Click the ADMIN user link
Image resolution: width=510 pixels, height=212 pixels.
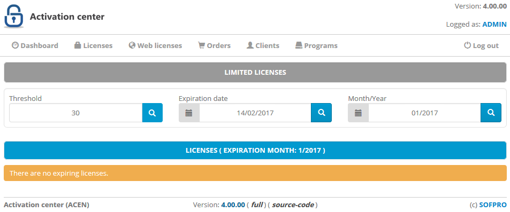pos(494,25)
